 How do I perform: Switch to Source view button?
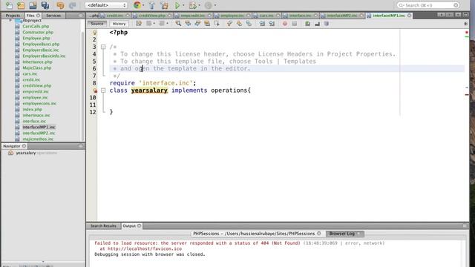pyautogui.click(x=96, y=24)
